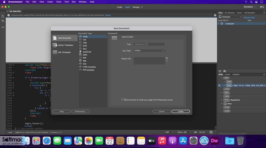
Task: Open Computer site dropdown in Files panel
Action: [x=230, y=17]
